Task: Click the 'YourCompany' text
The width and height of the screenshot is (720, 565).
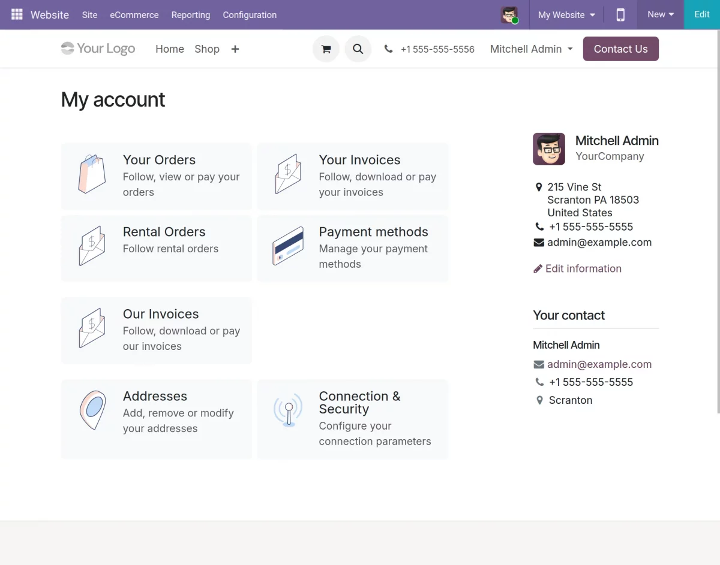Action: 610,156
